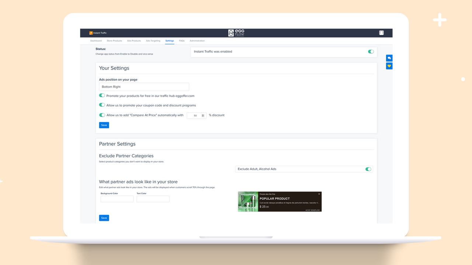Open the chat bubble sidebar icon

coord(389,58)
